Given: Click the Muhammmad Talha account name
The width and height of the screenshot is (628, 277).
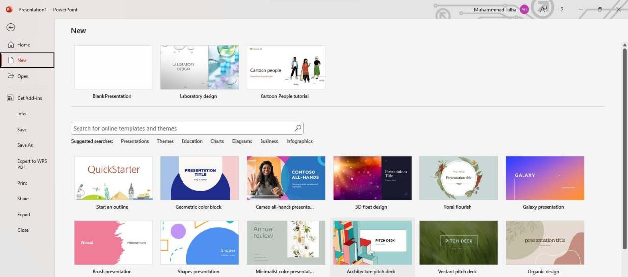Looking at the screenshot, I should pyautogui.click(x=495, y=10).
